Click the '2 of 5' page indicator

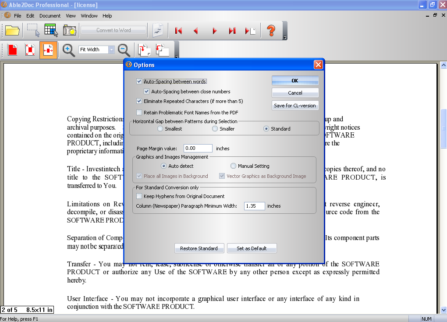click(9, 310)
